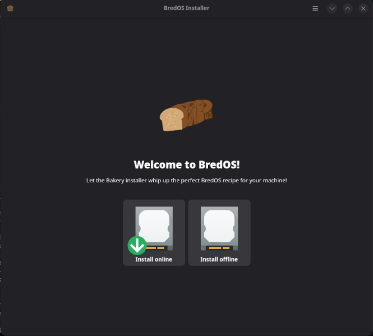
Task: Minimize the BredOS Installer window
Action: pos(332,8)
